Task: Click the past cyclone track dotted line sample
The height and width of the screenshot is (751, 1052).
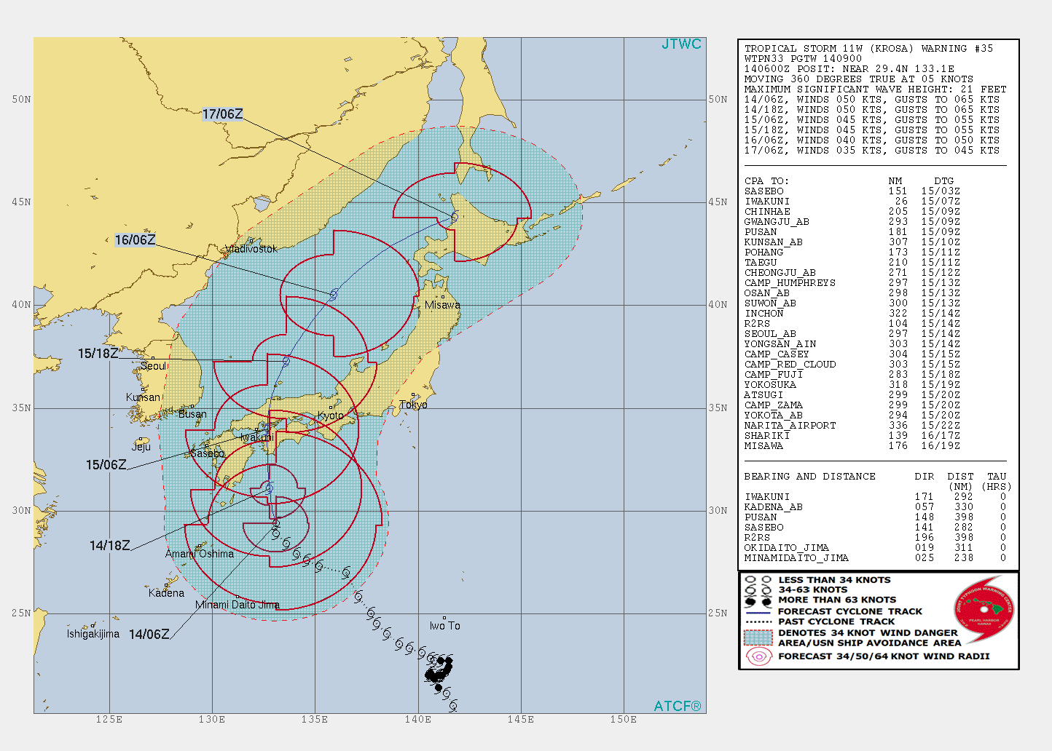Action: [758, 622]
